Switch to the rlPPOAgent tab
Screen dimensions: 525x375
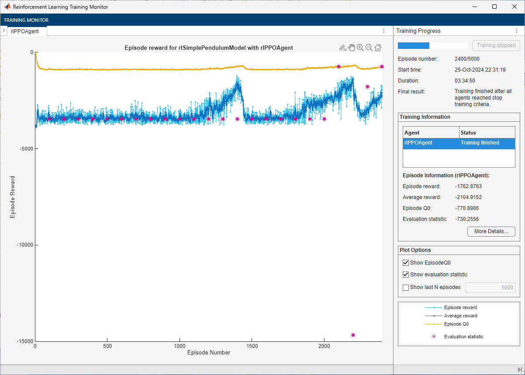(26, 31)
